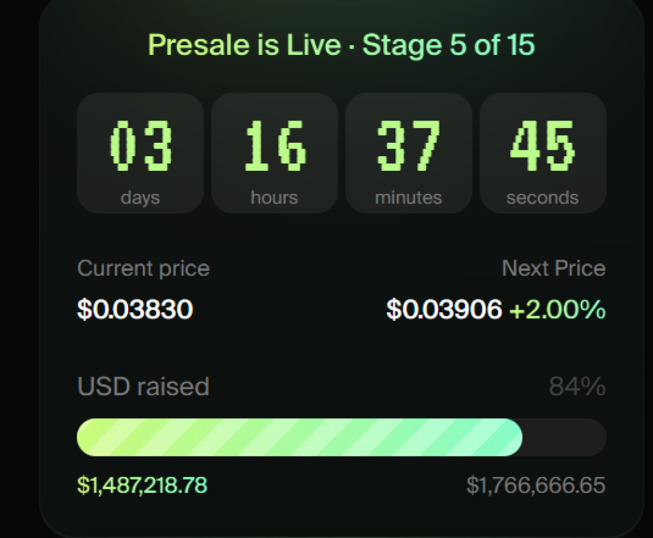Click the "USD raised" label
The height and width of the screenshot is (538, 653).
click(143, 386)
